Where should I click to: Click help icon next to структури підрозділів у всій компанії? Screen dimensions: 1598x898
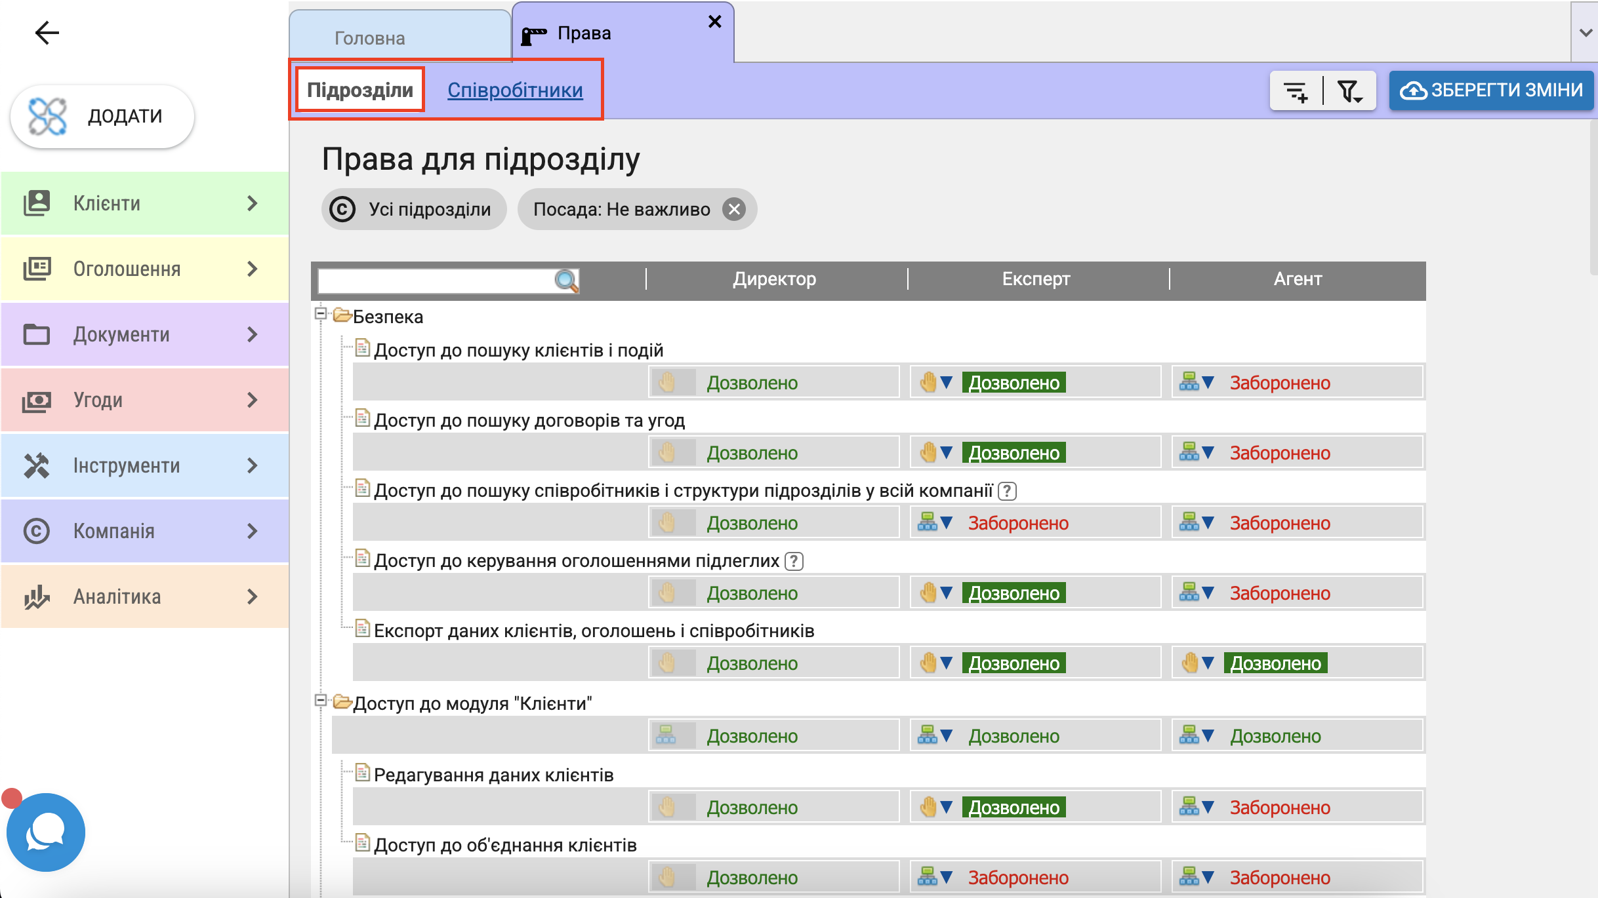pyautogui.click(x=1008, y=491)
